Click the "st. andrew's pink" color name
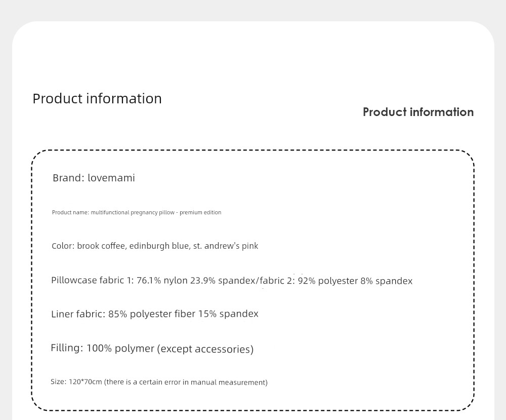 tap(226, 246)
